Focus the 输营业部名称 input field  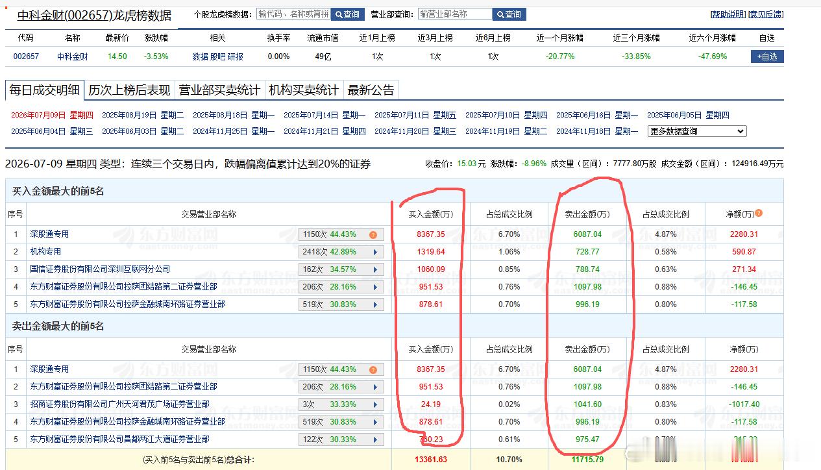coord(455,14)
